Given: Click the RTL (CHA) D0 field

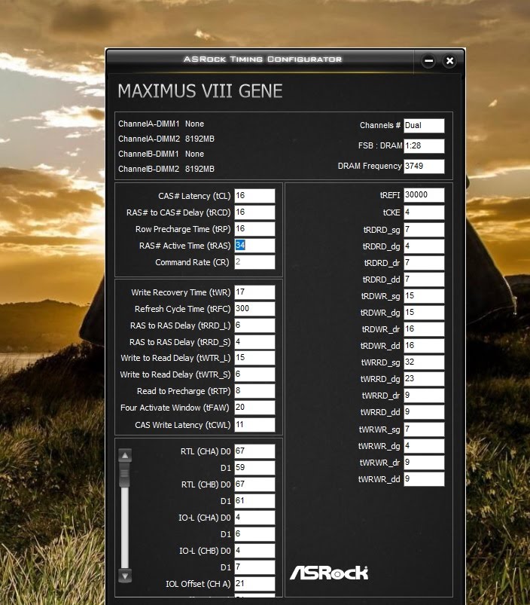Looking at the screenshot, I should (x=254, y=451).
